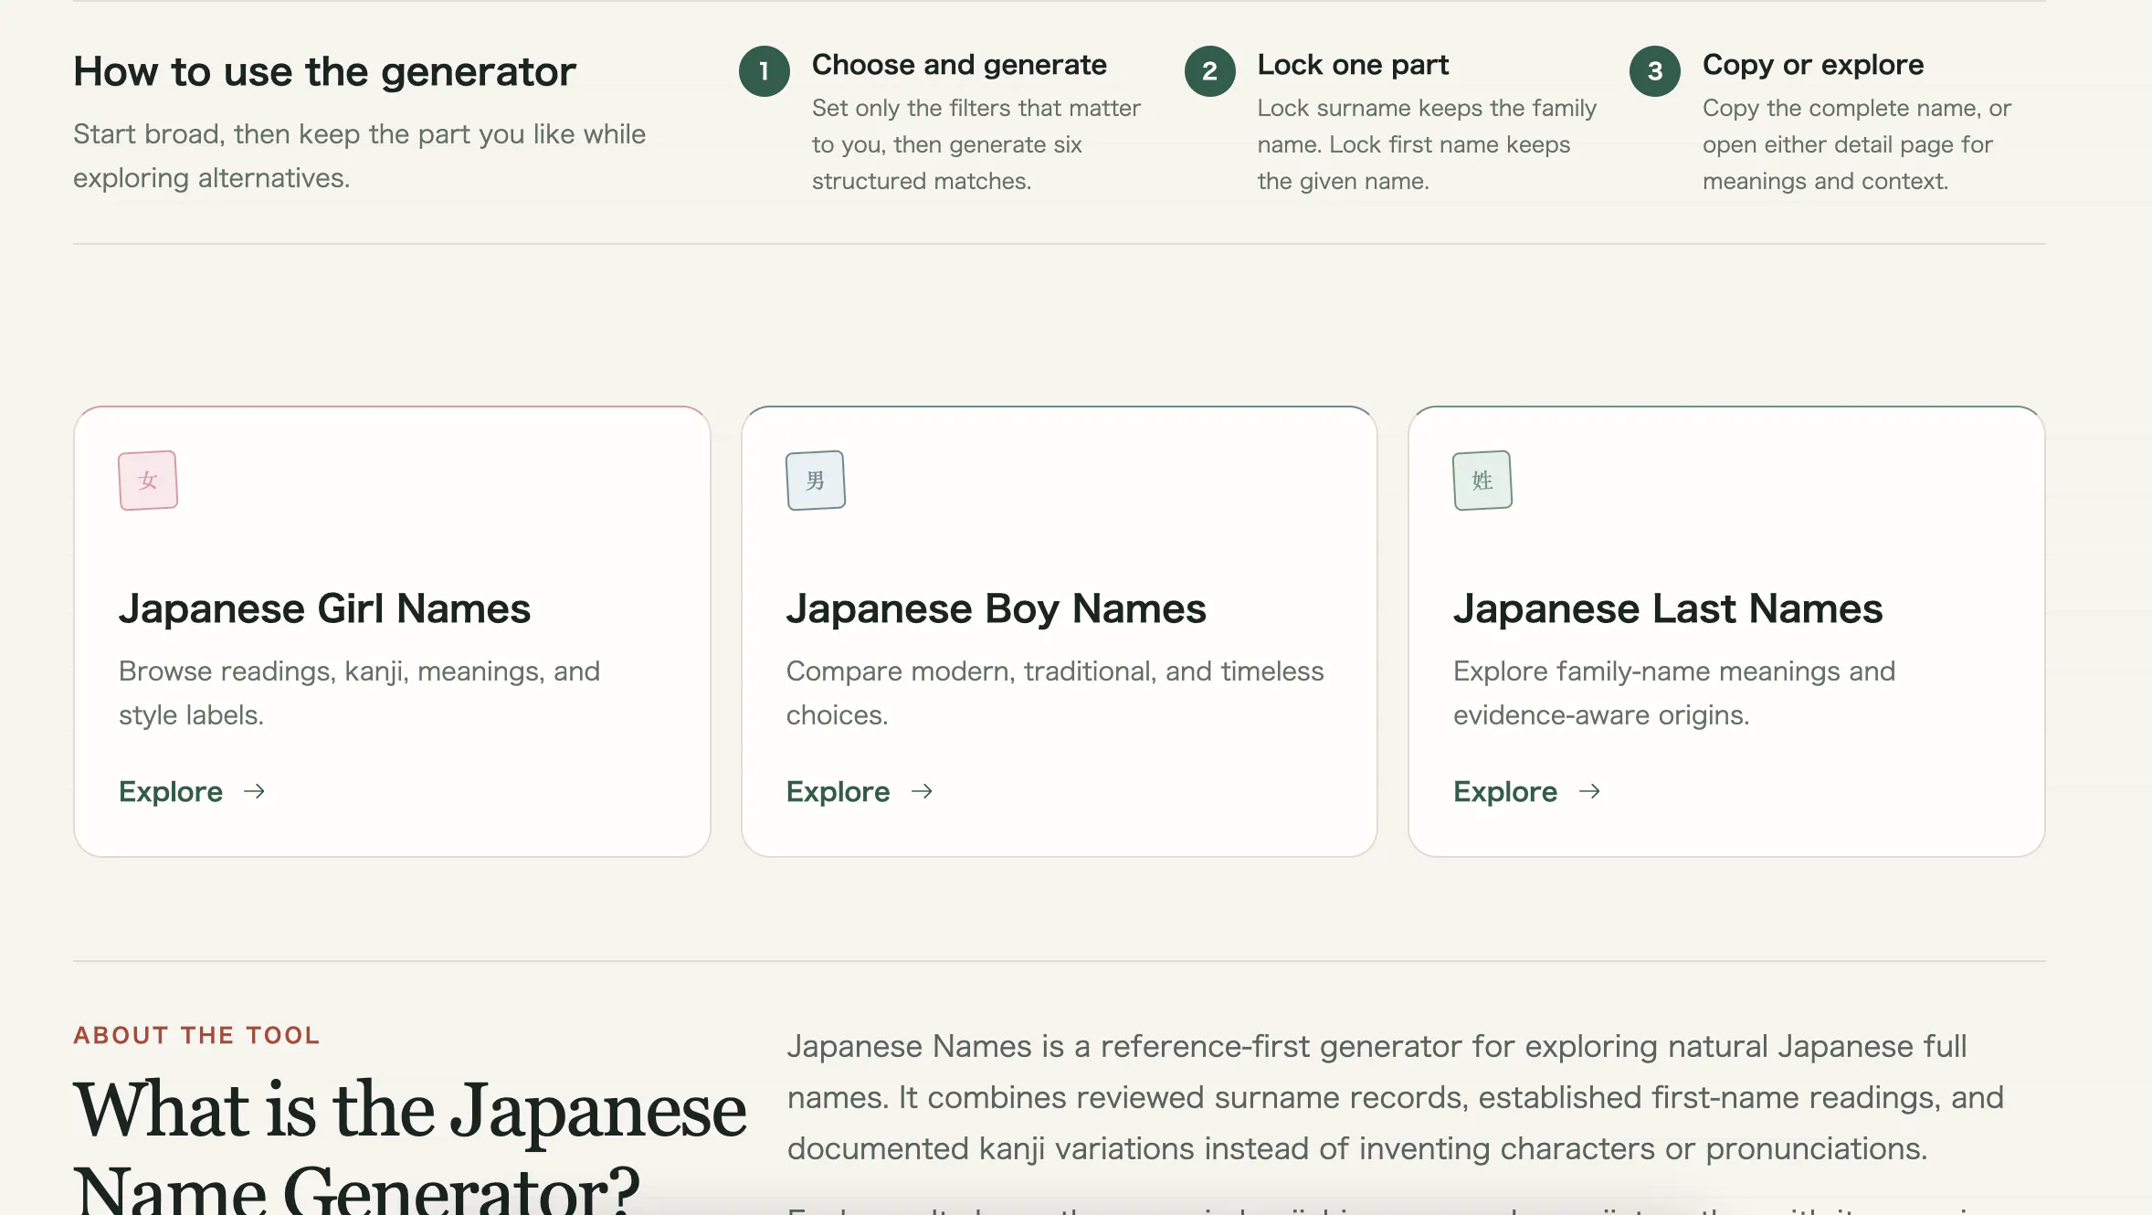This screenshot has height=1215, width=2152.
Task: Click the pink 女 kanji icon
Action: (148, 481)
